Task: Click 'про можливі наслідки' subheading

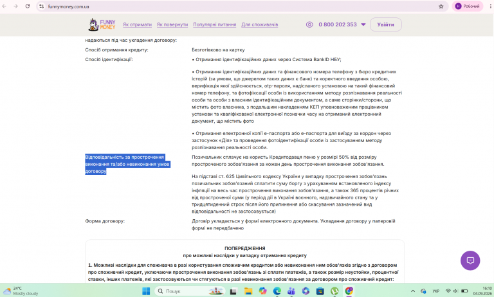Action: pos(245,255)
